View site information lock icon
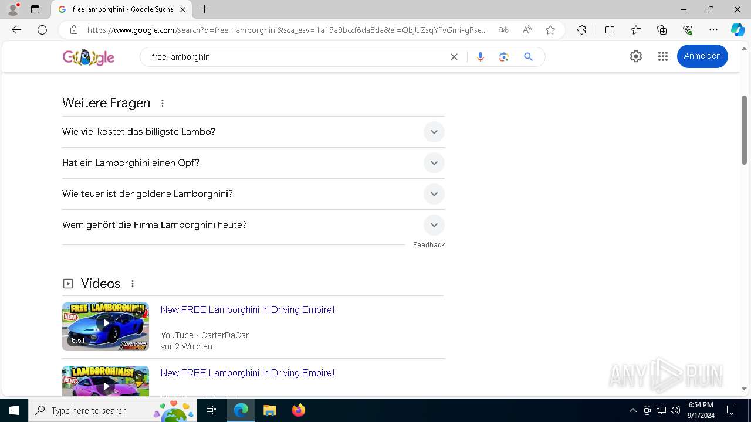The height and width of the screenshot is (422, 751). [x=73, y=30]
